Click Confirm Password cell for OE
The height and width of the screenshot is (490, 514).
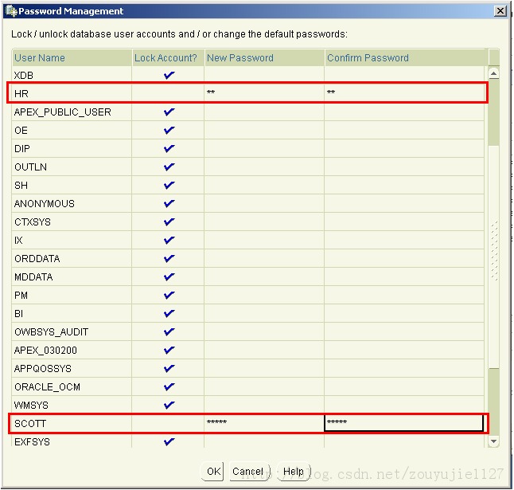click(404, 131)
